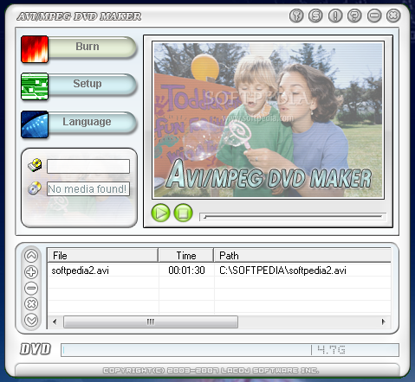
Task: Clear all files with the X icon
Action: point(31,304)
